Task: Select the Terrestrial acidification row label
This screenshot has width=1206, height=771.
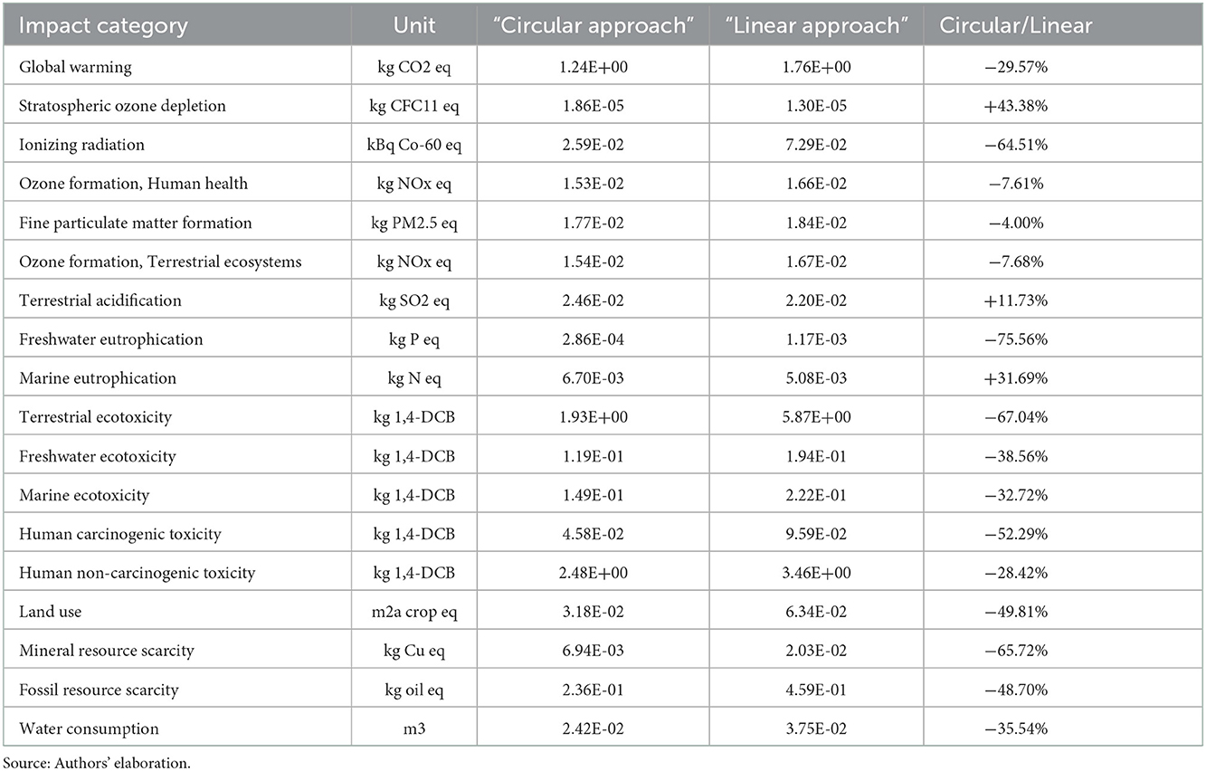Action: pyautogui.click(x=100, y=300)
